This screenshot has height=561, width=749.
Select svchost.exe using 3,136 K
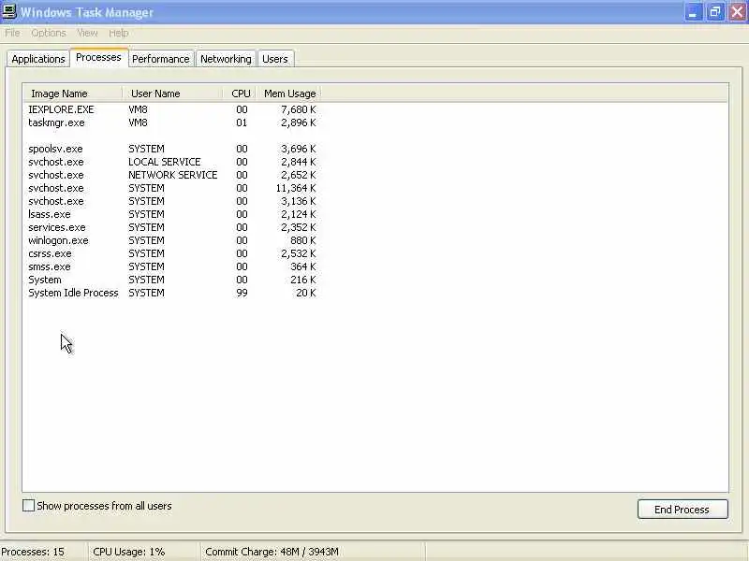click(172, 201)
